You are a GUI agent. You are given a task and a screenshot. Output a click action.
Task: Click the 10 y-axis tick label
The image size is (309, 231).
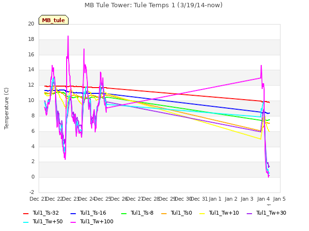(x=31, y=100)
